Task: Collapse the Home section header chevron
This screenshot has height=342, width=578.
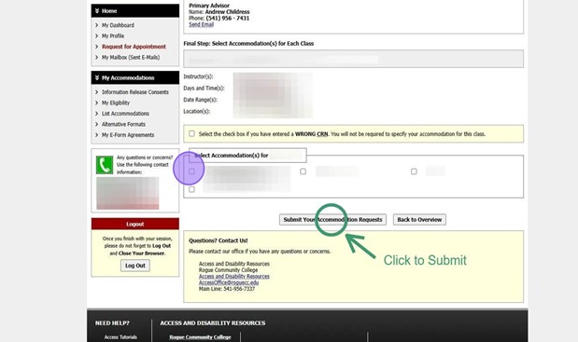Action: [x=97, y=11]
